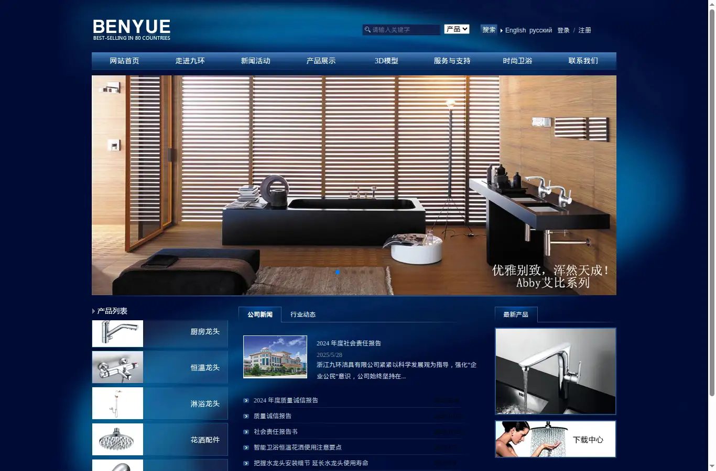Switch to 行业动态 tab

click(x=303, y=315)
